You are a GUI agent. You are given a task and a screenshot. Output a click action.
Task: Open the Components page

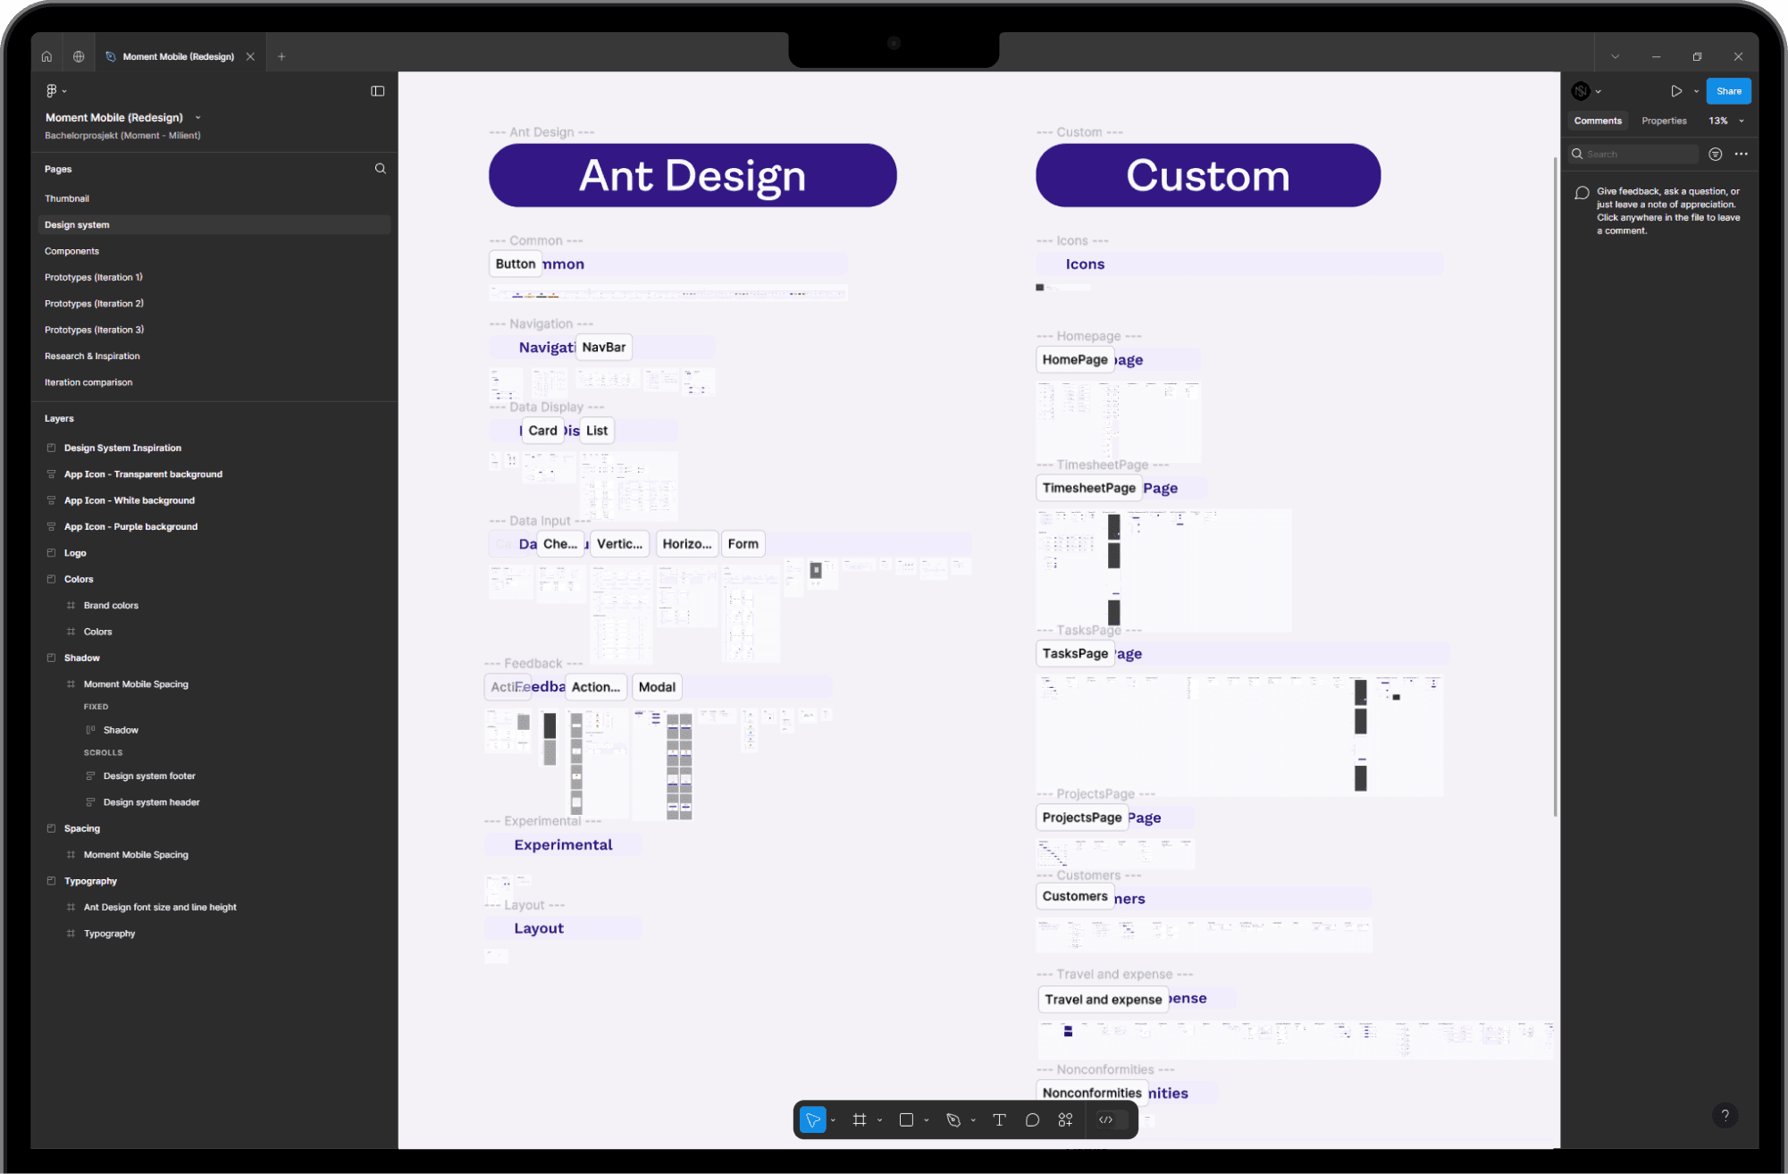tap(72, 251)
